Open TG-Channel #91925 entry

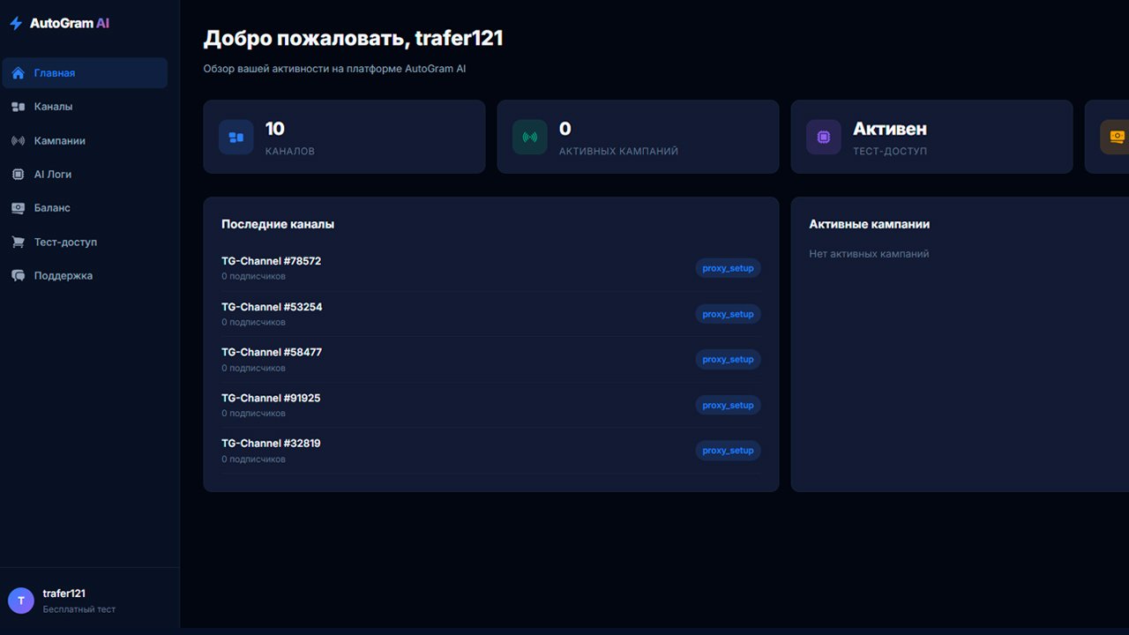[x=490, y=405]
